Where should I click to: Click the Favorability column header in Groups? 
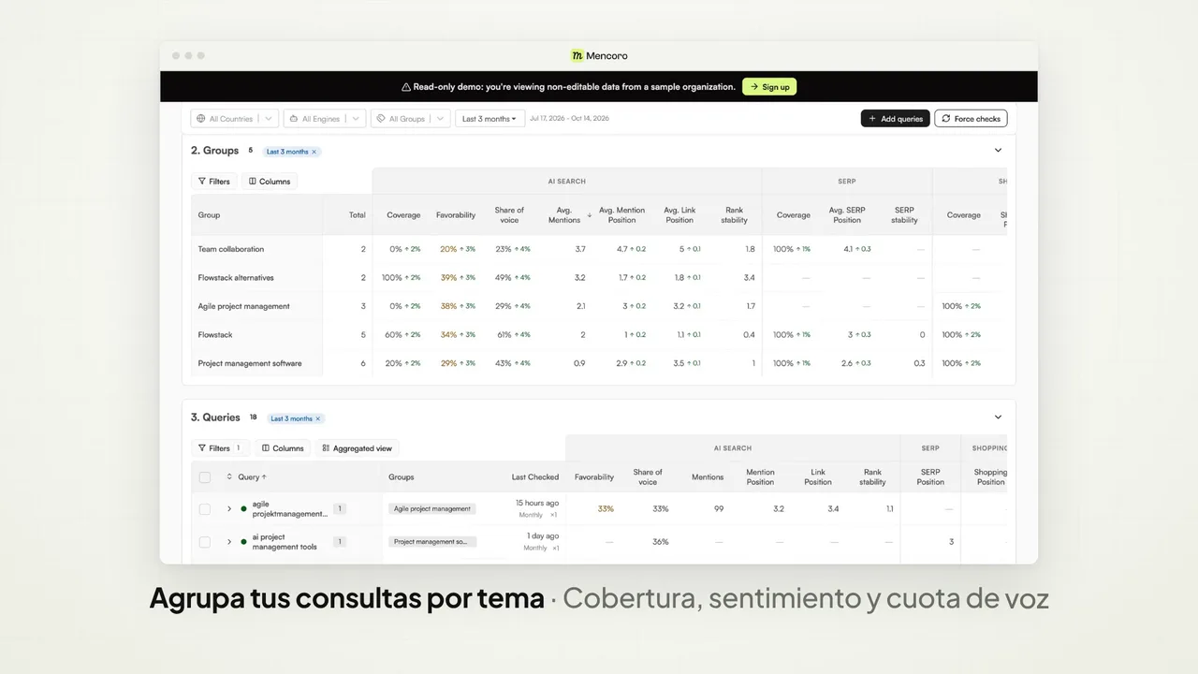456,215
